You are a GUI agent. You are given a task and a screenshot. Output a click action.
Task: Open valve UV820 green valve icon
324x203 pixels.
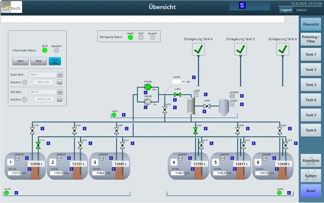(177, 95)
